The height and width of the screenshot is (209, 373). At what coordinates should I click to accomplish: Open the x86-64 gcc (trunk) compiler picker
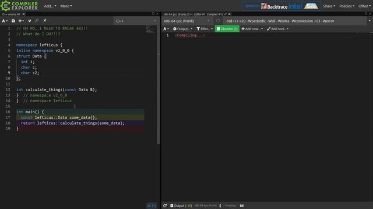pos(186,21)
